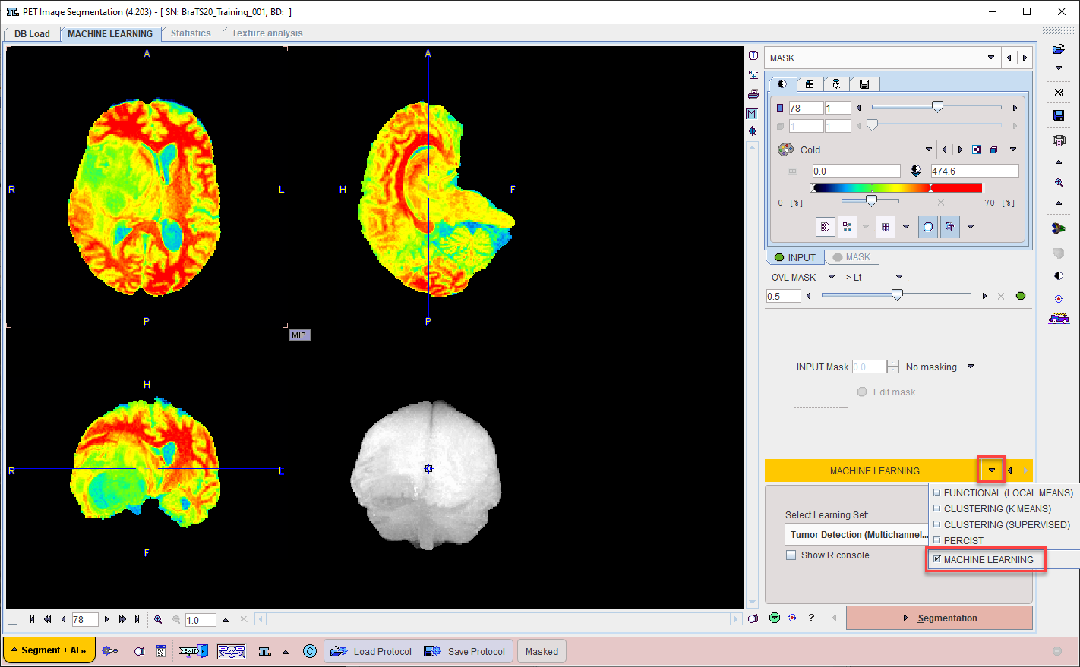The width and height of the screenshot is (1080, 667).
Task: Toggle the green overlay visibility dot
Action: tap(1021, 296)
